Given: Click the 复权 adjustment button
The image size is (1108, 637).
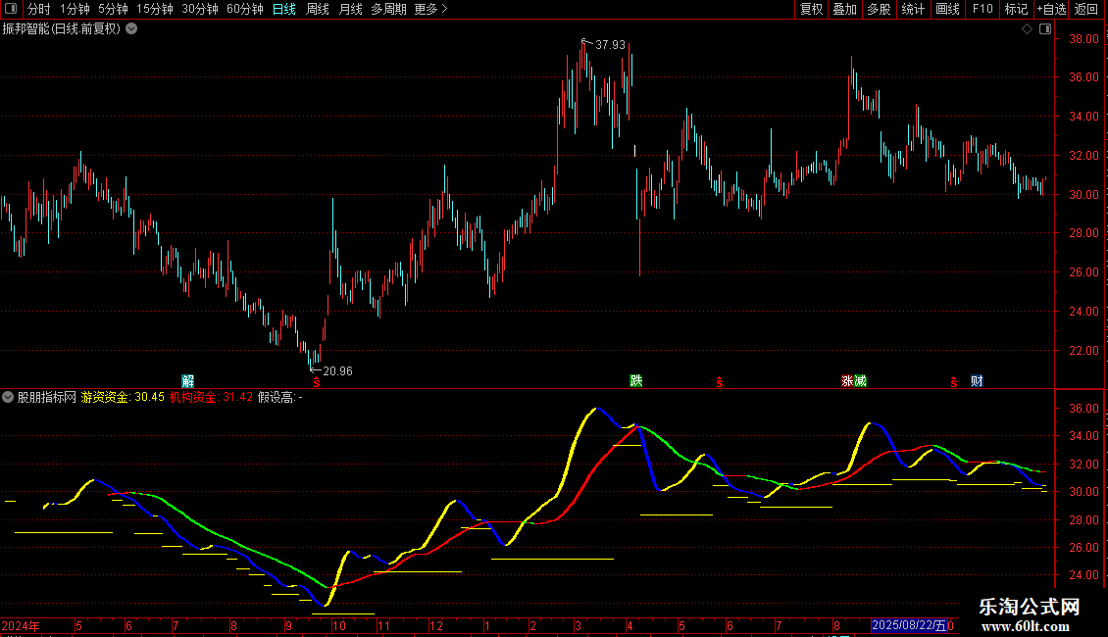Looking at the screenshot, I should tap(811, 9).
